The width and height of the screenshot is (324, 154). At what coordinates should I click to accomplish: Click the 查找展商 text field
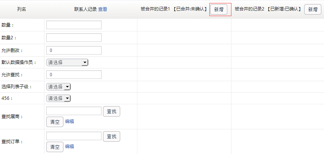pyautogui.click(x=74, y=111)
